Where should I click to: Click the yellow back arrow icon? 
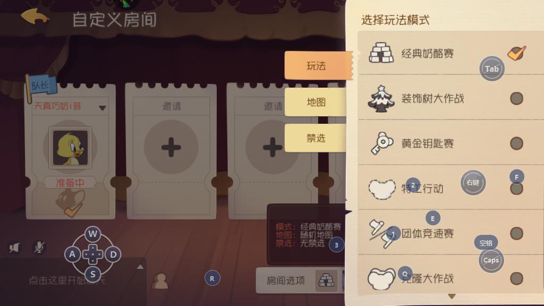click(35, 16)
